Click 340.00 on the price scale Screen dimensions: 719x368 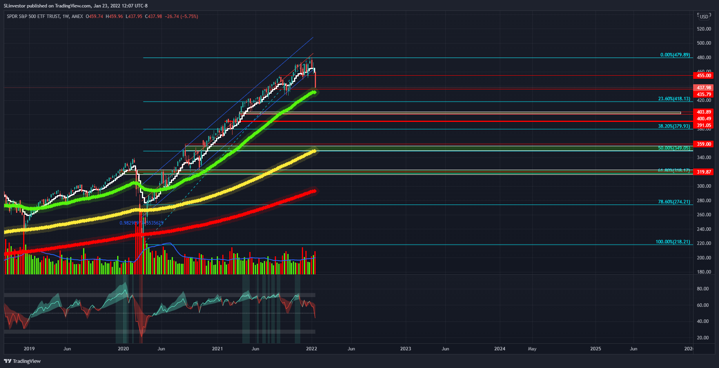point(704,158)
